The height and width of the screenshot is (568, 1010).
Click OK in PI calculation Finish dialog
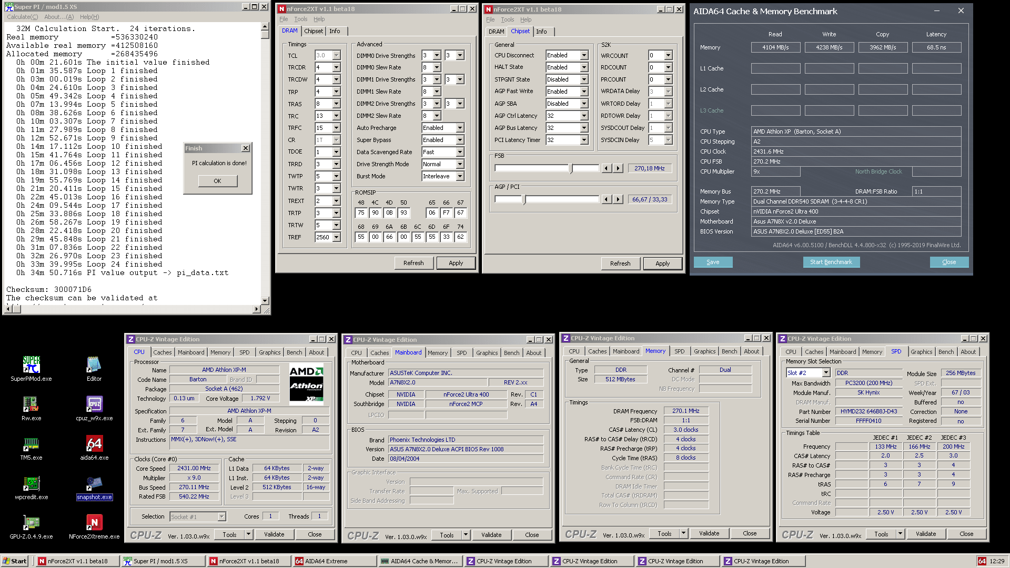coord(217,181)
